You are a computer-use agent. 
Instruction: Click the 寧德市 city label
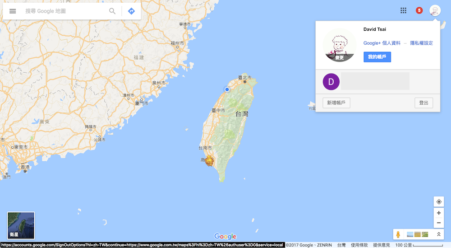[x=185, y=24]
